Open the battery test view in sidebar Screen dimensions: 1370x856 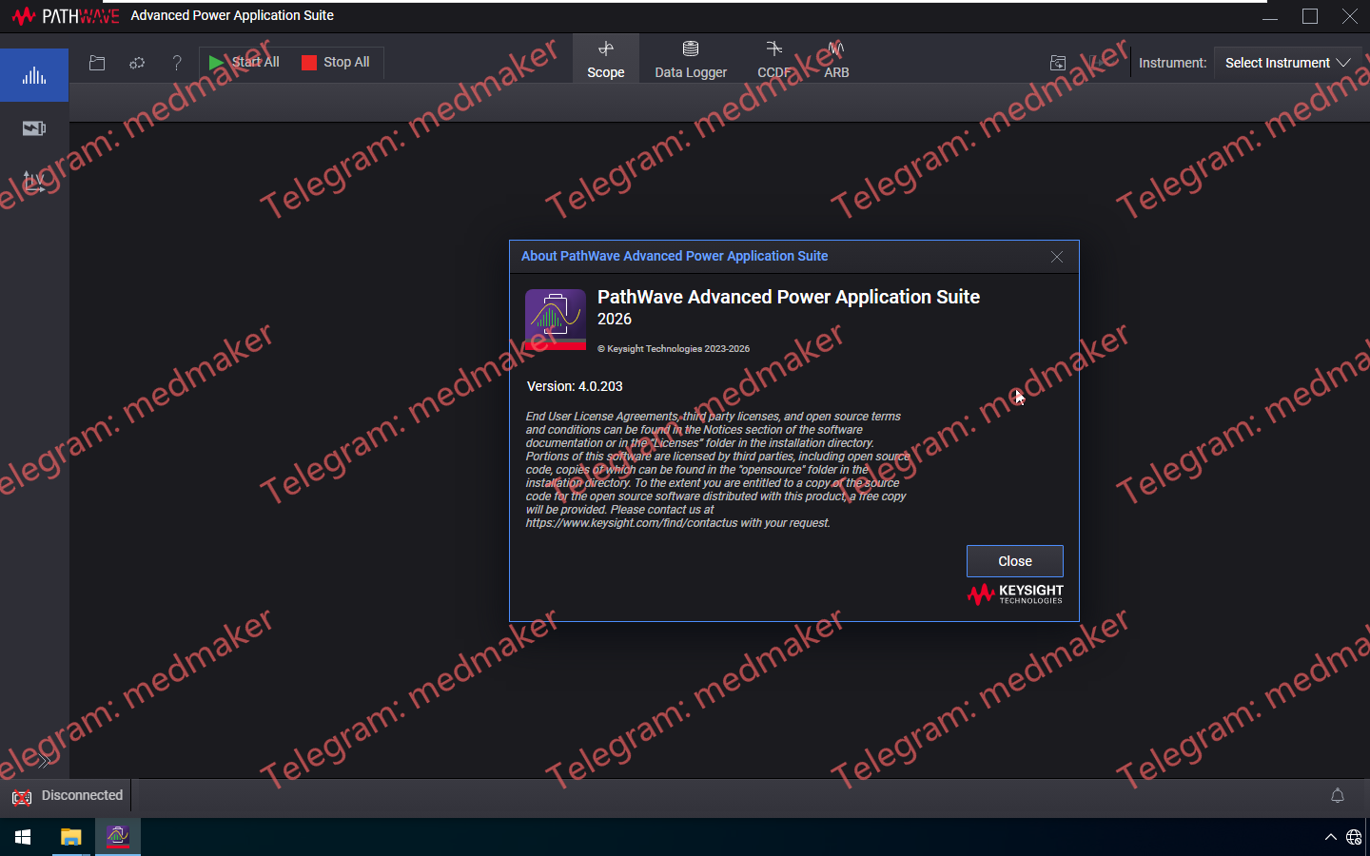point(34,128)
